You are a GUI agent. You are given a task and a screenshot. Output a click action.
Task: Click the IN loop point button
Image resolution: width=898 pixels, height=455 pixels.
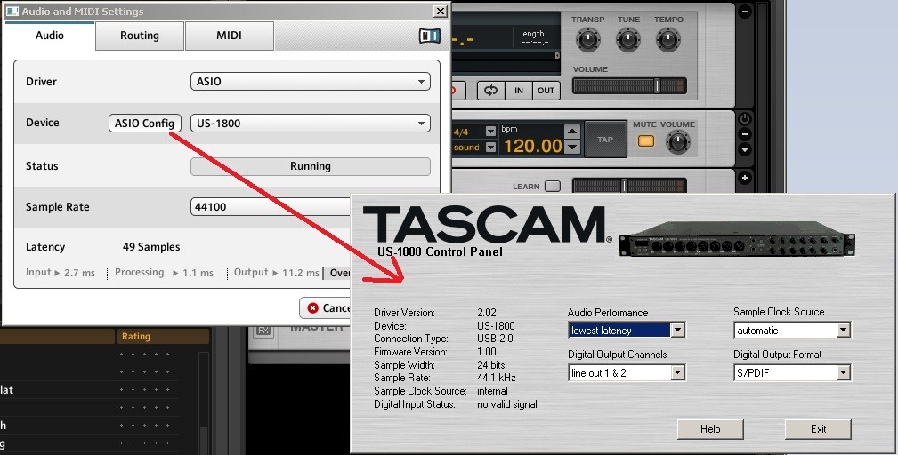tap(518, 91)
